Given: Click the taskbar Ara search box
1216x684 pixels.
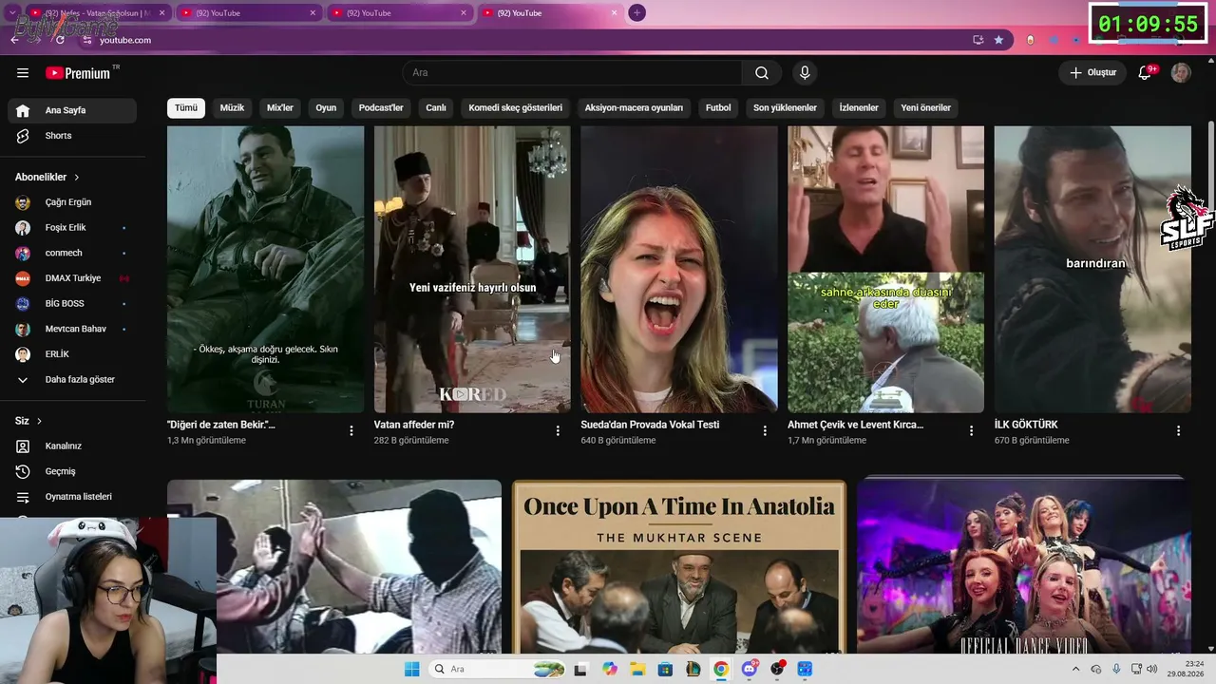Looking at the screenshot, I should (497, 669).
